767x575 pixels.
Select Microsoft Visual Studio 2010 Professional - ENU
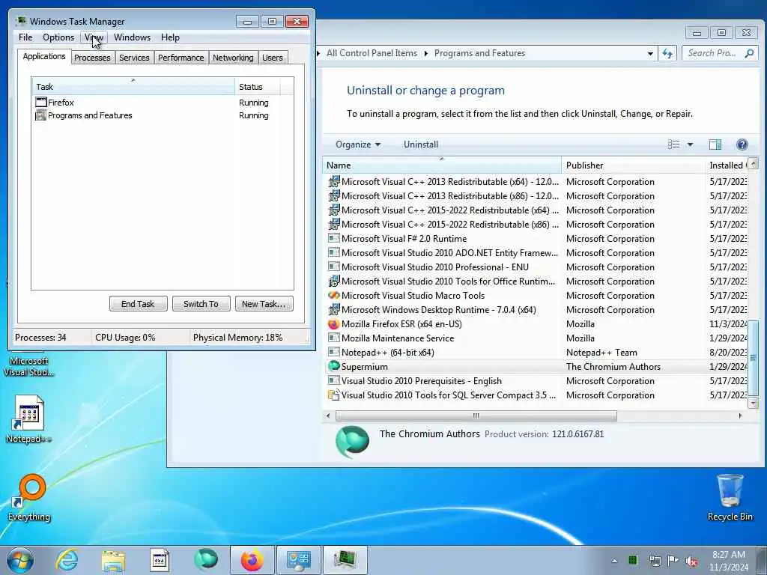[x=535, y=267]
